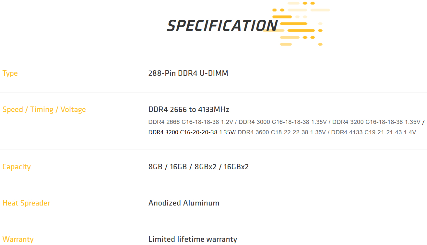Screen dimensions: 427x245
Task: Select the Warranty label
Action: point(18,239)
